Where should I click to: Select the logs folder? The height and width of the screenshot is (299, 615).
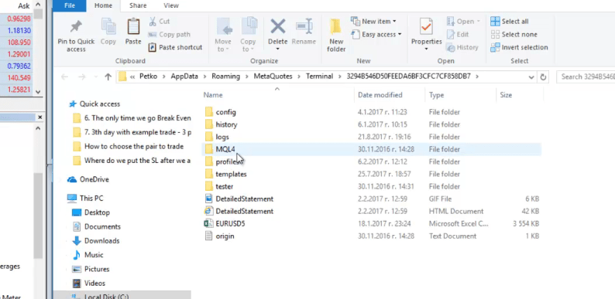(x=373, y=137)
